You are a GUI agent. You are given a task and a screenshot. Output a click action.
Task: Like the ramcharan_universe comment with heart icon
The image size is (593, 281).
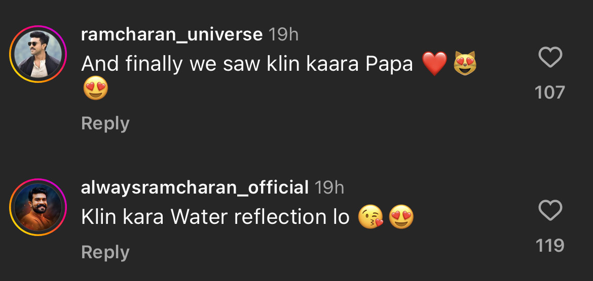coord(550,58)
